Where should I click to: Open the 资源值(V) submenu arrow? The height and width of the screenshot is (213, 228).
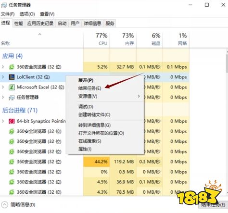[139, 96]
